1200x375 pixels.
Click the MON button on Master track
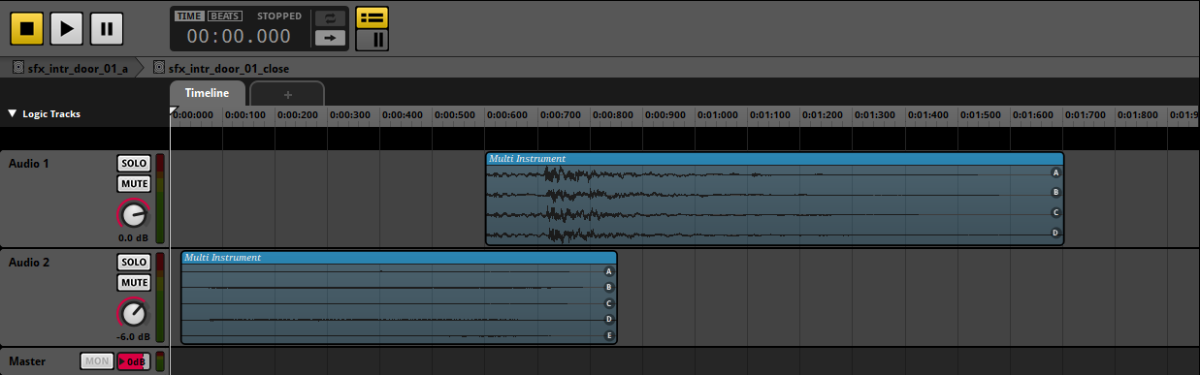(x=97, y=361)
